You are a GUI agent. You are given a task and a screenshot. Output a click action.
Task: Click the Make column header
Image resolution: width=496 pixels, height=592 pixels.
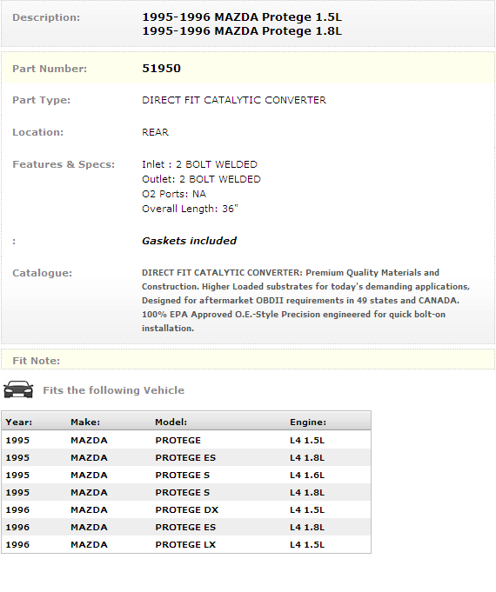click(x=85, y=422)
